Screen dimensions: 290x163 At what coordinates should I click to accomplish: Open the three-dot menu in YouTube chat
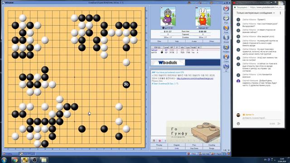click(x=280, y=13)
